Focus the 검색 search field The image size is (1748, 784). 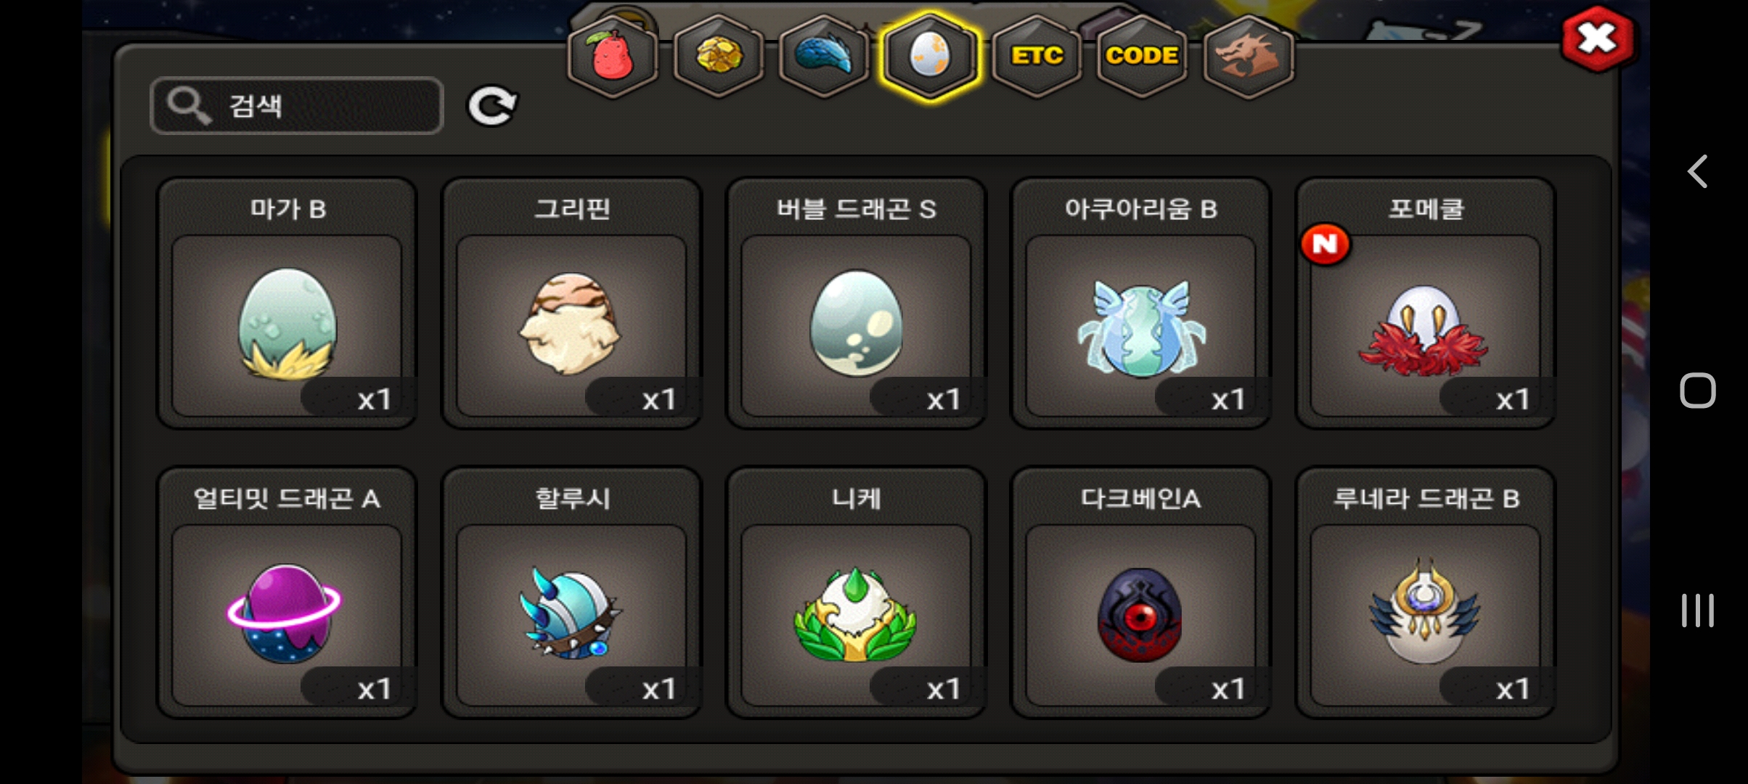pos(297,106)
